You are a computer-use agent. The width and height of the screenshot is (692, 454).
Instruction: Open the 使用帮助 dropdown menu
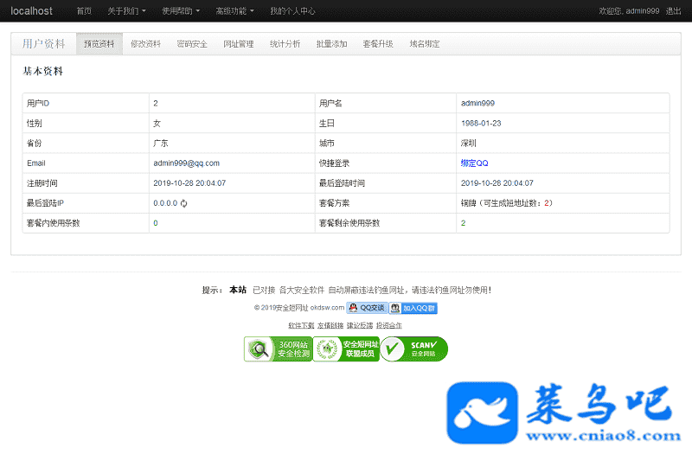tap(181, 11)
